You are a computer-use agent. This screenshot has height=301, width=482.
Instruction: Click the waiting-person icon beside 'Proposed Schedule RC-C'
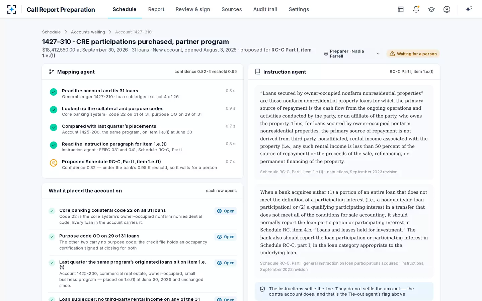click(x=54, y=163)
